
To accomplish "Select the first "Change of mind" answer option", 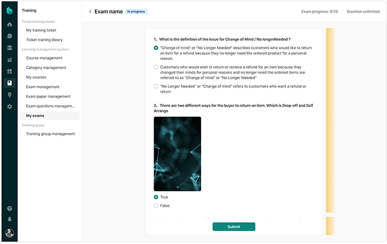I will pyautogui.click(x=156, y=47).
